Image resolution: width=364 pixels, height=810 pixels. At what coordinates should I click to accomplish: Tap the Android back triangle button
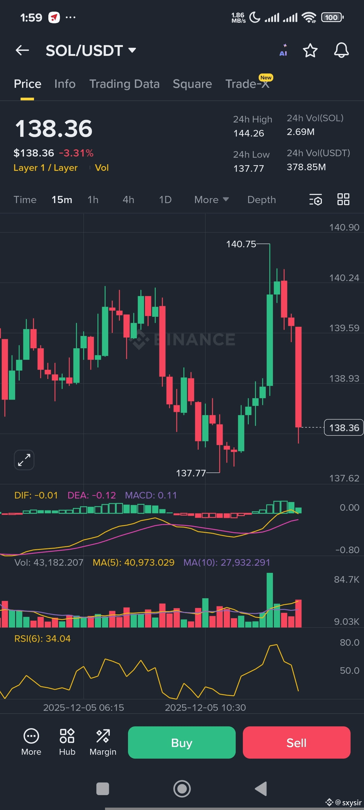pyautogui.click(x=261, y=788)
